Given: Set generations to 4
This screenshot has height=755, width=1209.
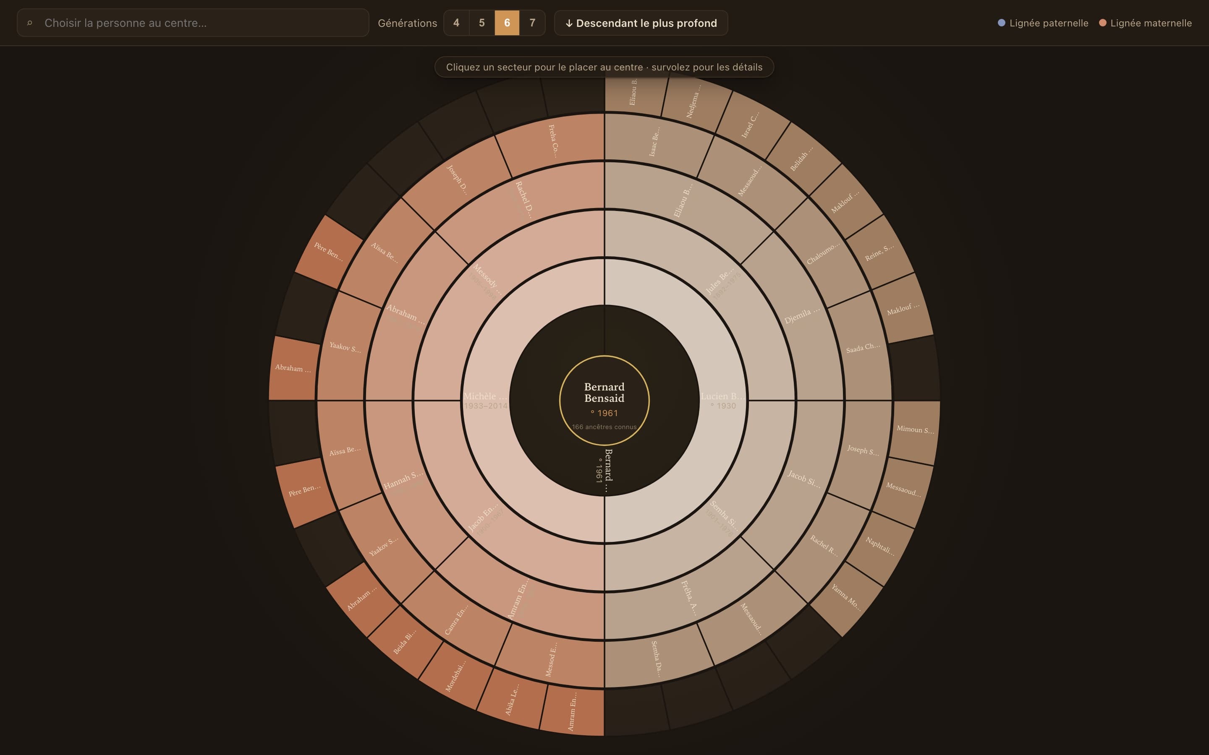Looking at the screenshot, I should point(456,23).
